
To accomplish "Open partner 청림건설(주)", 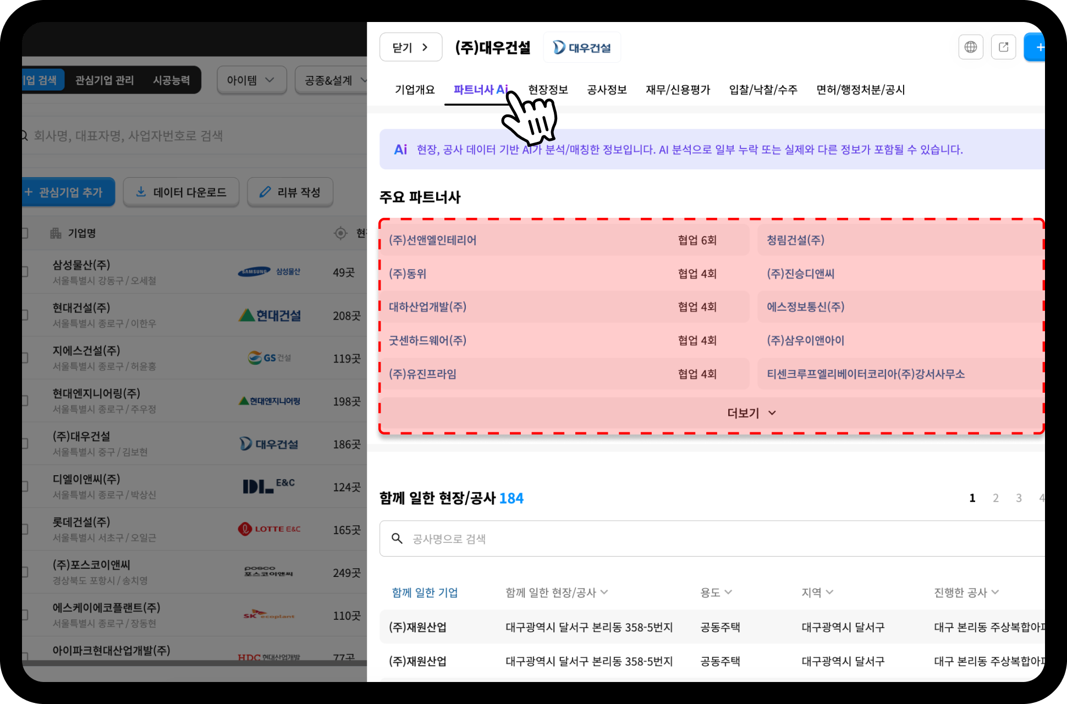I will (x=795, y=240).
